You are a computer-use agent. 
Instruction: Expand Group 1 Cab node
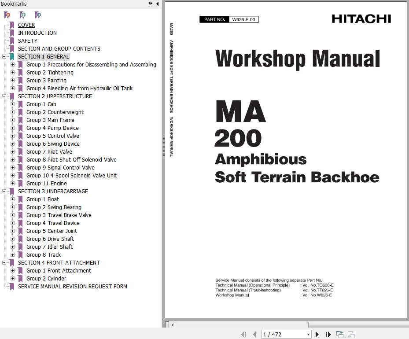[x=12, y=104]
